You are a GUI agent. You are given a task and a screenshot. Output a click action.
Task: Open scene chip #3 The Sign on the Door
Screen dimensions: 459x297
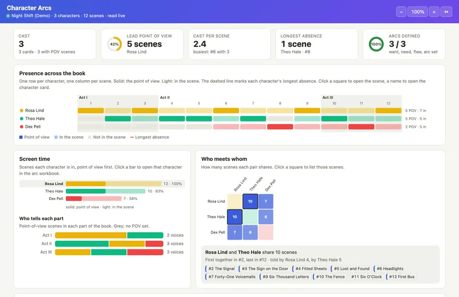tap(265, 269)
